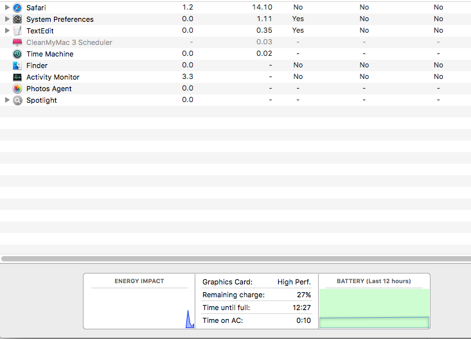
Task: Click Safari's 1.2 energy impact value
Action: click(188, 7)
